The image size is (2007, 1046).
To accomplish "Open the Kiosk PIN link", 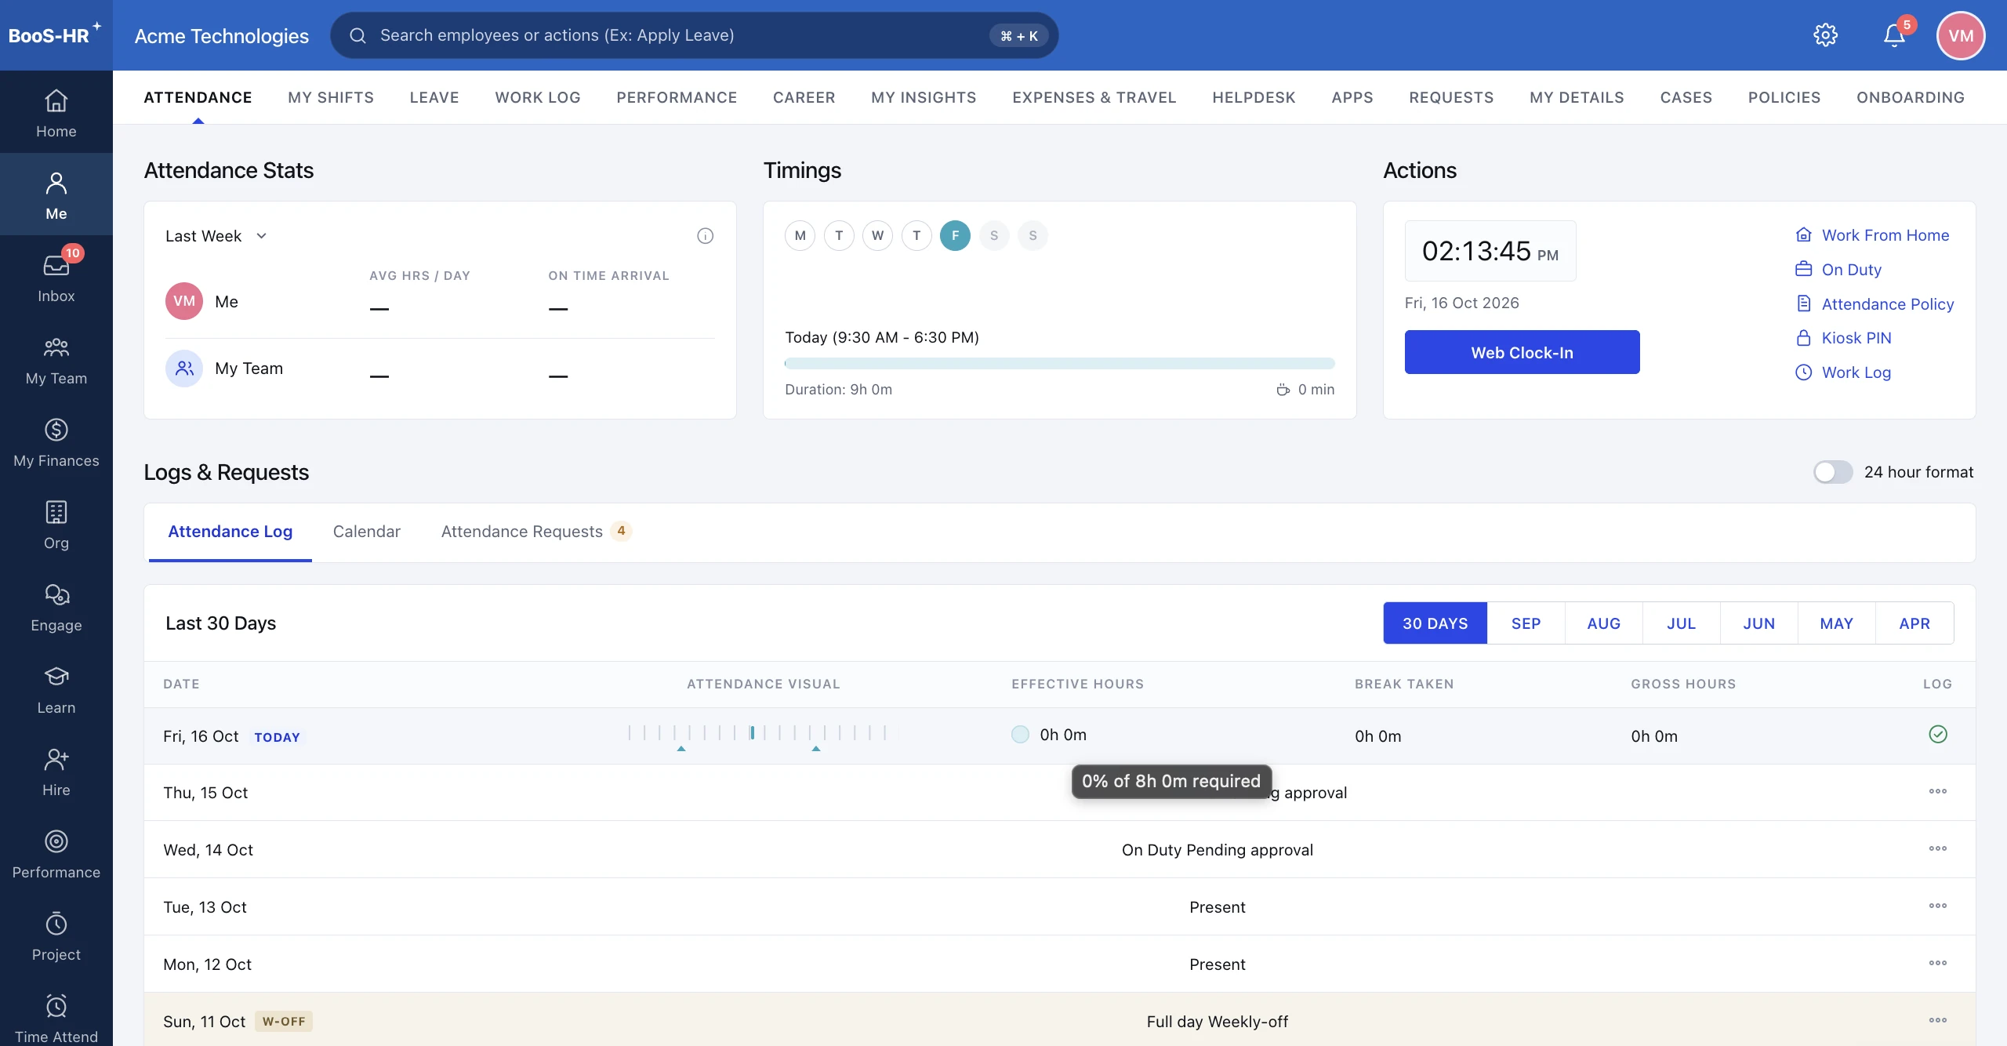I will coord(1843,338).
